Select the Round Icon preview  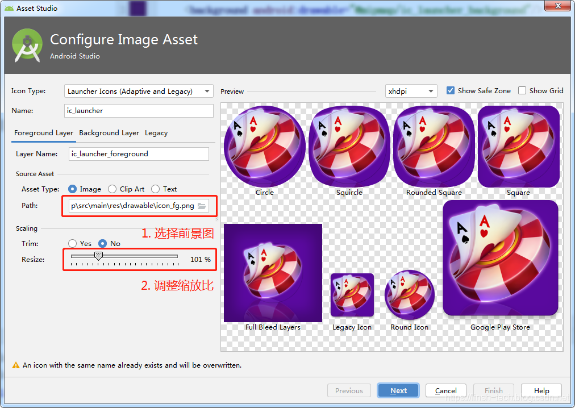(410, 295)
